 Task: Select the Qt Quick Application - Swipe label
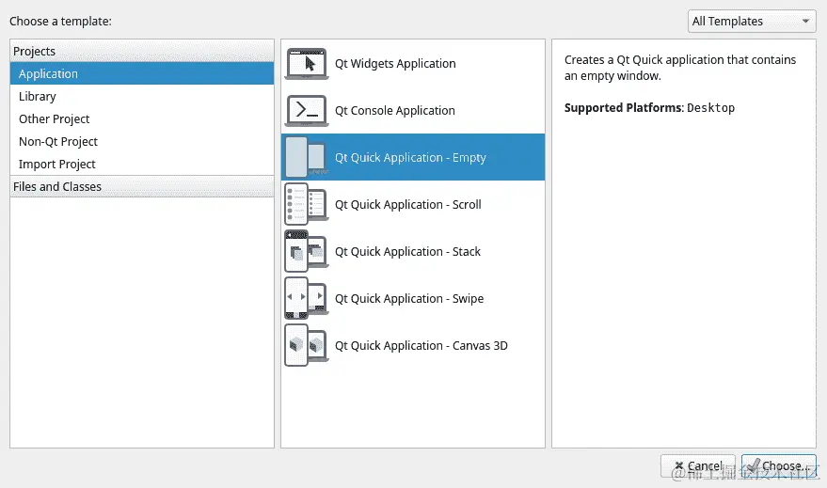[x=409, y=298]
